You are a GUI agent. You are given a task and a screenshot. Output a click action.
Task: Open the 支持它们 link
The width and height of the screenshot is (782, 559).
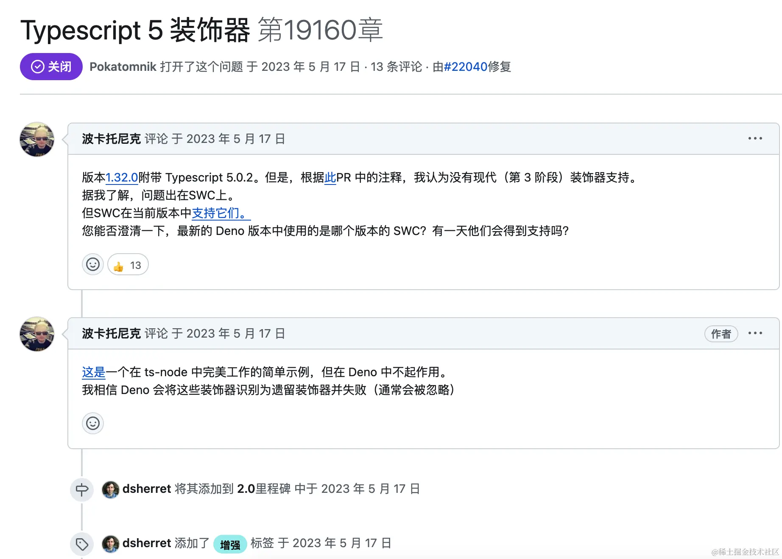(x=221, y=213)
